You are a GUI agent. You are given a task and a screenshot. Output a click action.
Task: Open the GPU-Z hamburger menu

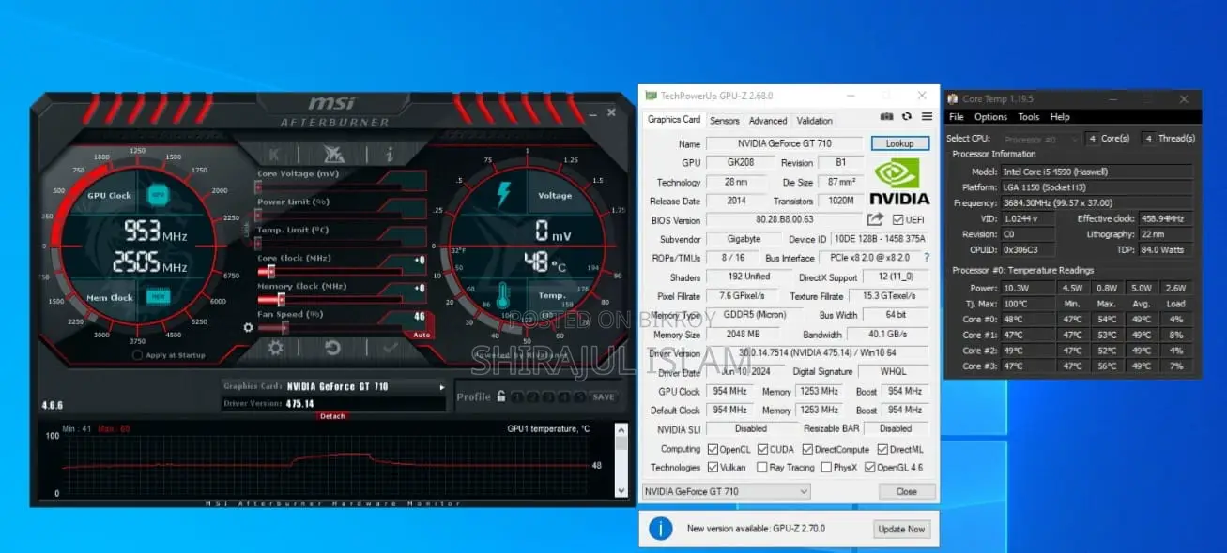927,117
